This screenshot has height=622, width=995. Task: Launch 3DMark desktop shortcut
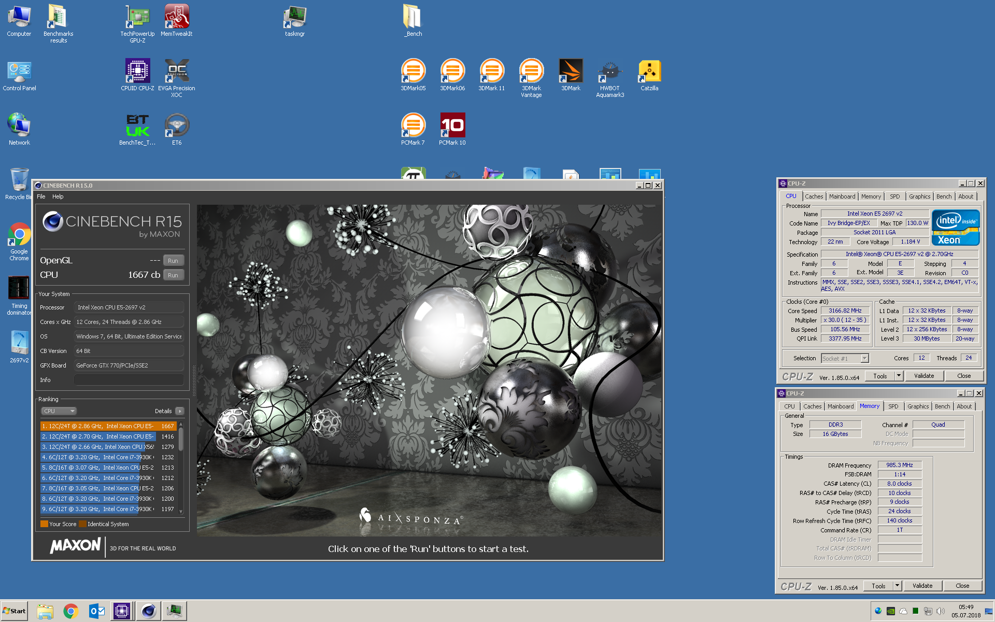[571, 75]
